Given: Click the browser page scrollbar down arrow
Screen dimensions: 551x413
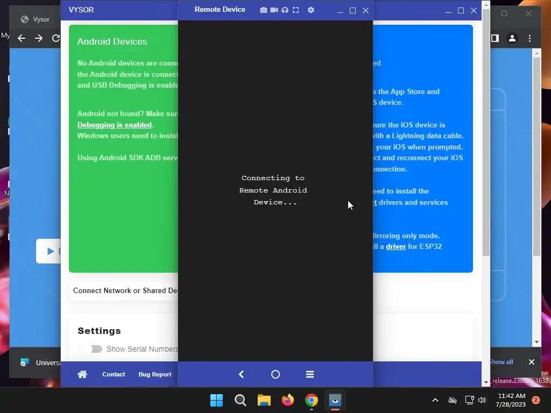Looking at the screenshot, I should tap(536, 342).
